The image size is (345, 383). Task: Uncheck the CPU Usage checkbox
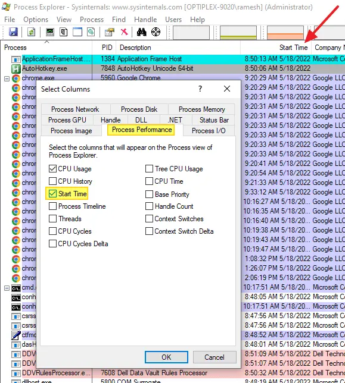52,168
